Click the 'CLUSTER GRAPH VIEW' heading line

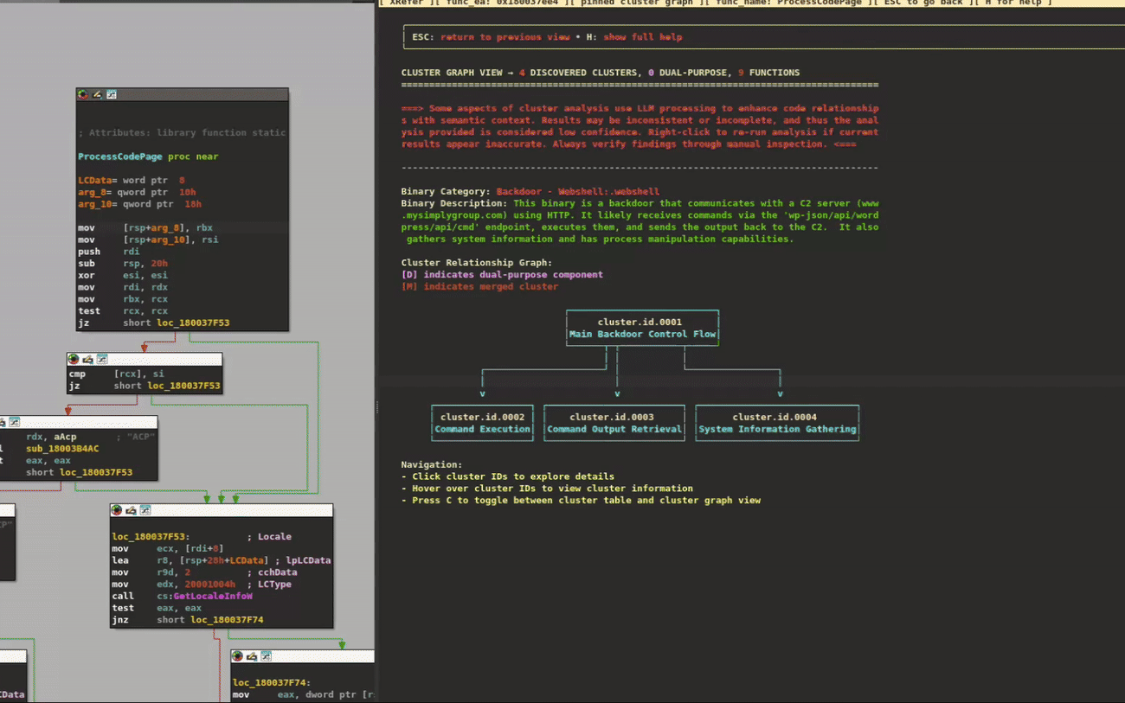(600, 73)
